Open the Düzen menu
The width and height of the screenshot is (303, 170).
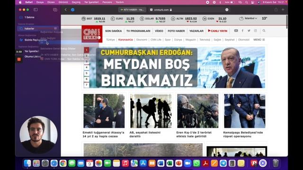point(51,2)
